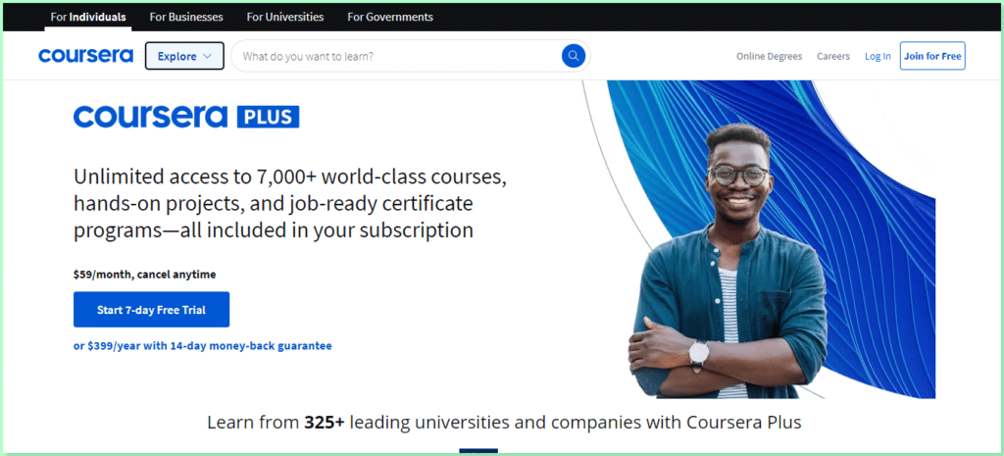This screenshot has height=456, width=1004.
Task: Switch to the For Governments tab
Action: [x=390, y=17]
